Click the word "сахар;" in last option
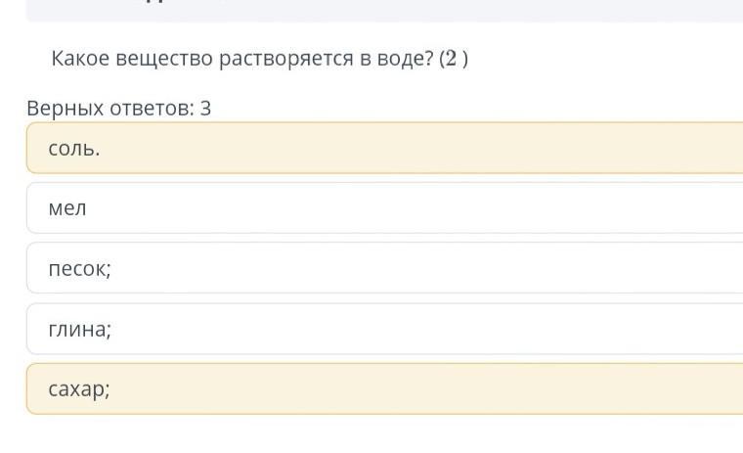Viewport: 743px width, 453px height. [x=79, y=389]
